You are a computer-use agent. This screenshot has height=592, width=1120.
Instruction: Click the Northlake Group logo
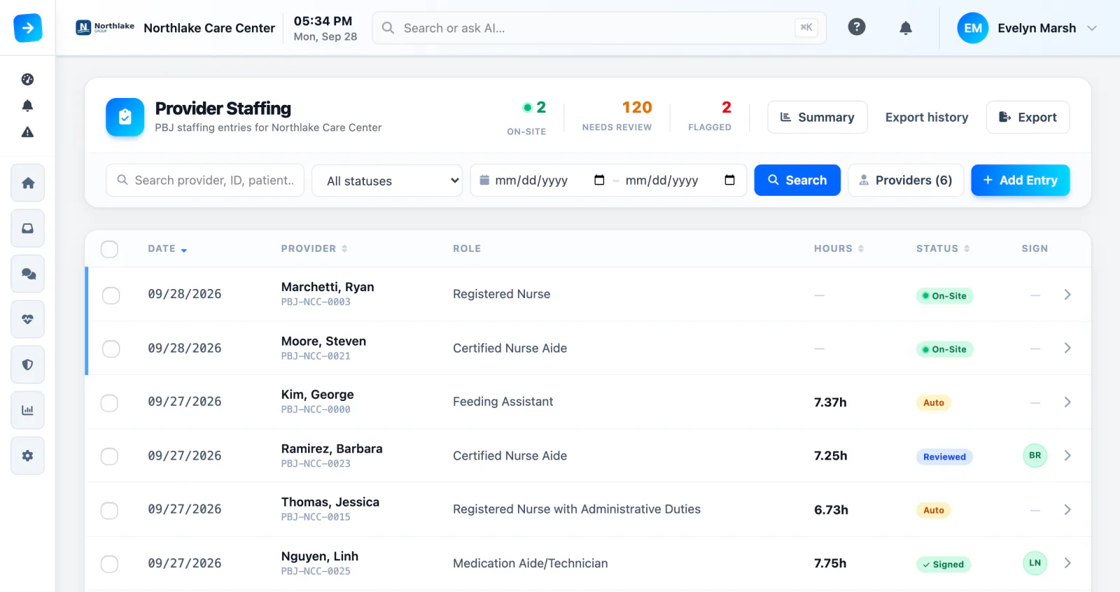point(105,27)
